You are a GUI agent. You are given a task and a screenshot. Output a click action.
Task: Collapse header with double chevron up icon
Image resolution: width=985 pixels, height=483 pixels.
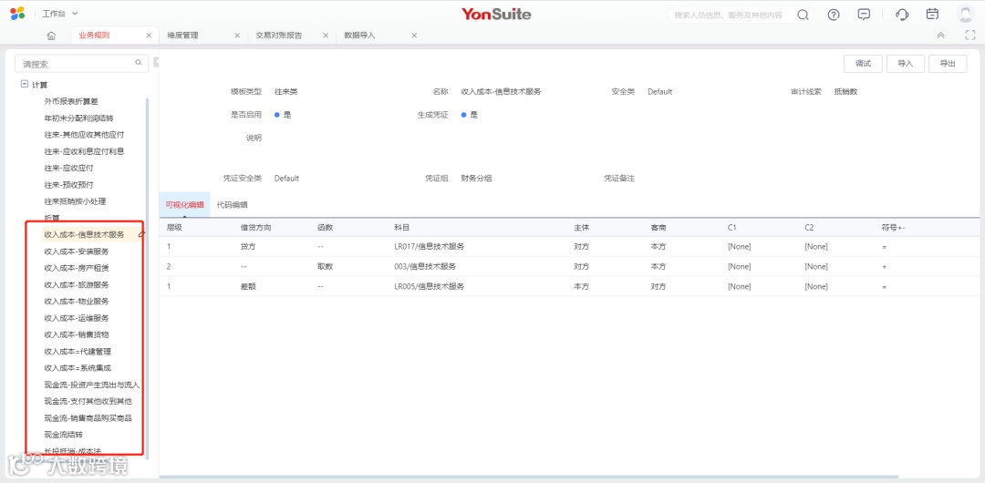click(940, 36)
